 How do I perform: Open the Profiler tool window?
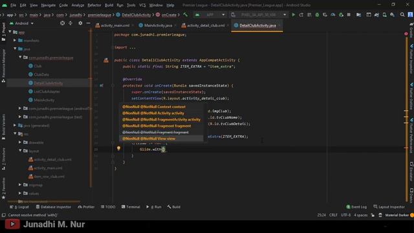click(86, 207)
